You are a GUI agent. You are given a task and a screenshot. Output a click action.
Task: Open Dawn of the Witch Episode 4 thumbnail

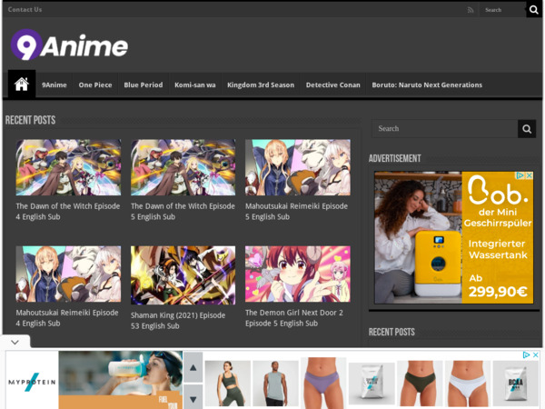[68, 167]
